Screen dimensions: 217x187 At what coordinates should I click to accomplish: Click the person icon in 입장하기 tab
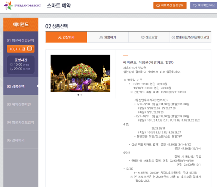click(59, 37)
